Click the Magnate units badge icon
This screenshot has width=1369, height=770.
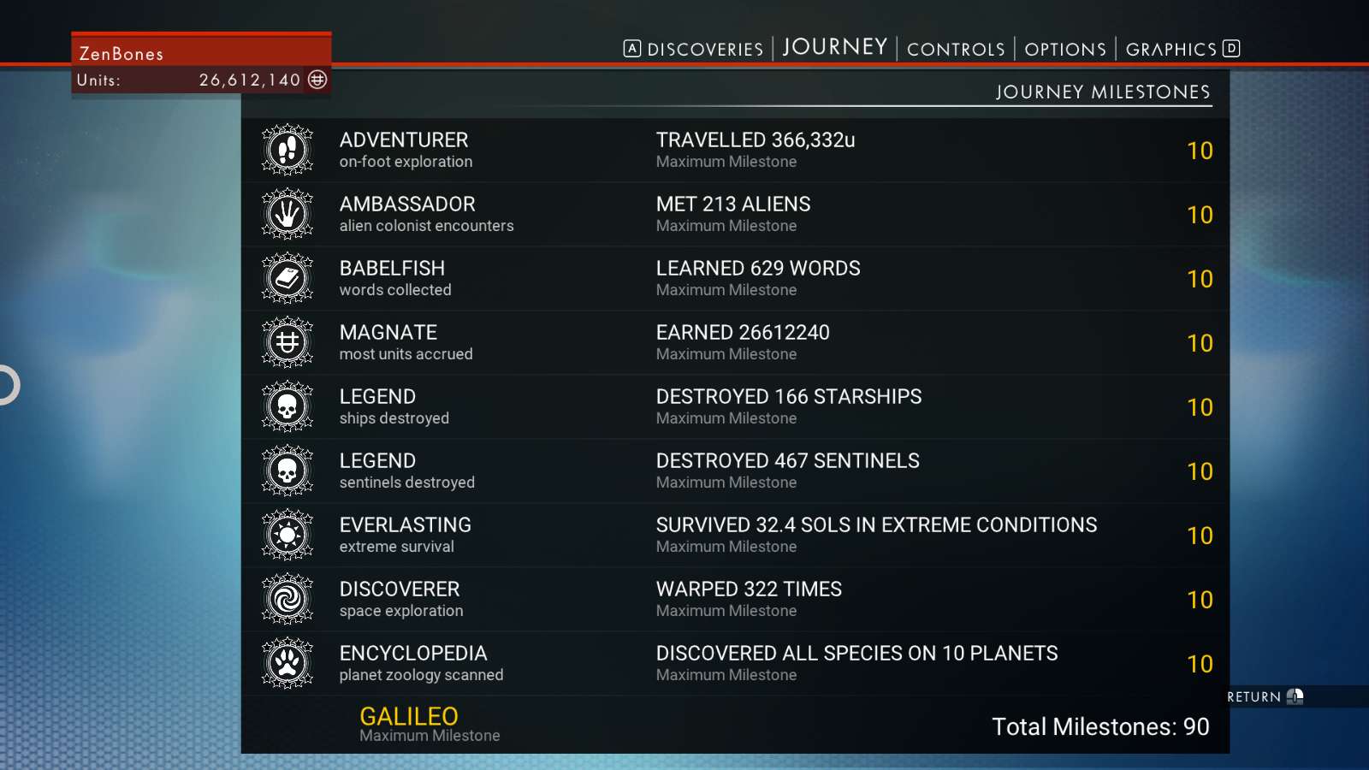[287, 342]
